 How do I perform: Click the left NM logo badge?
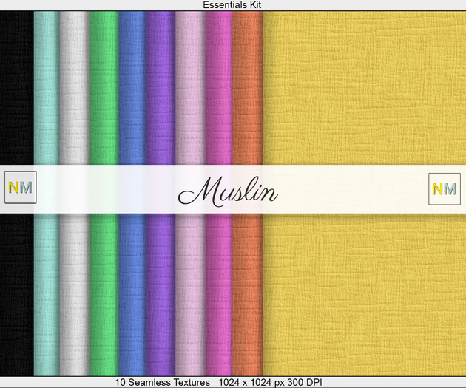pos(21,188)
